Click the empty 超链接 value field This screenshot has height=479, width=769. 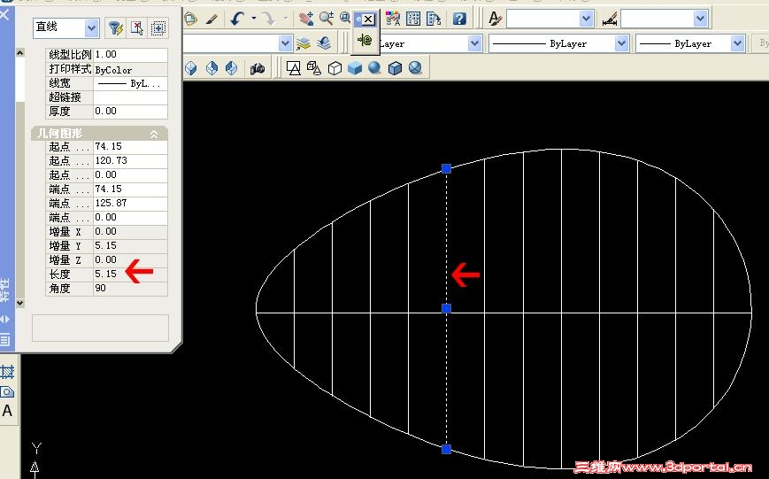tap(130, 97)
